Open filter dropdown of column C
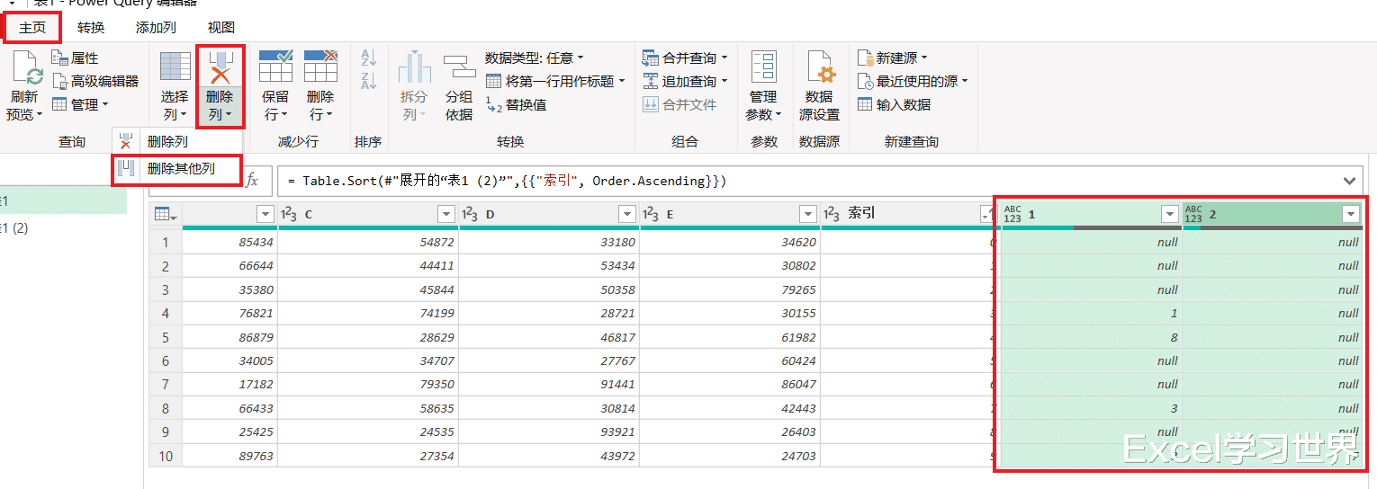The image size is (1377, 489). point(445,214)
